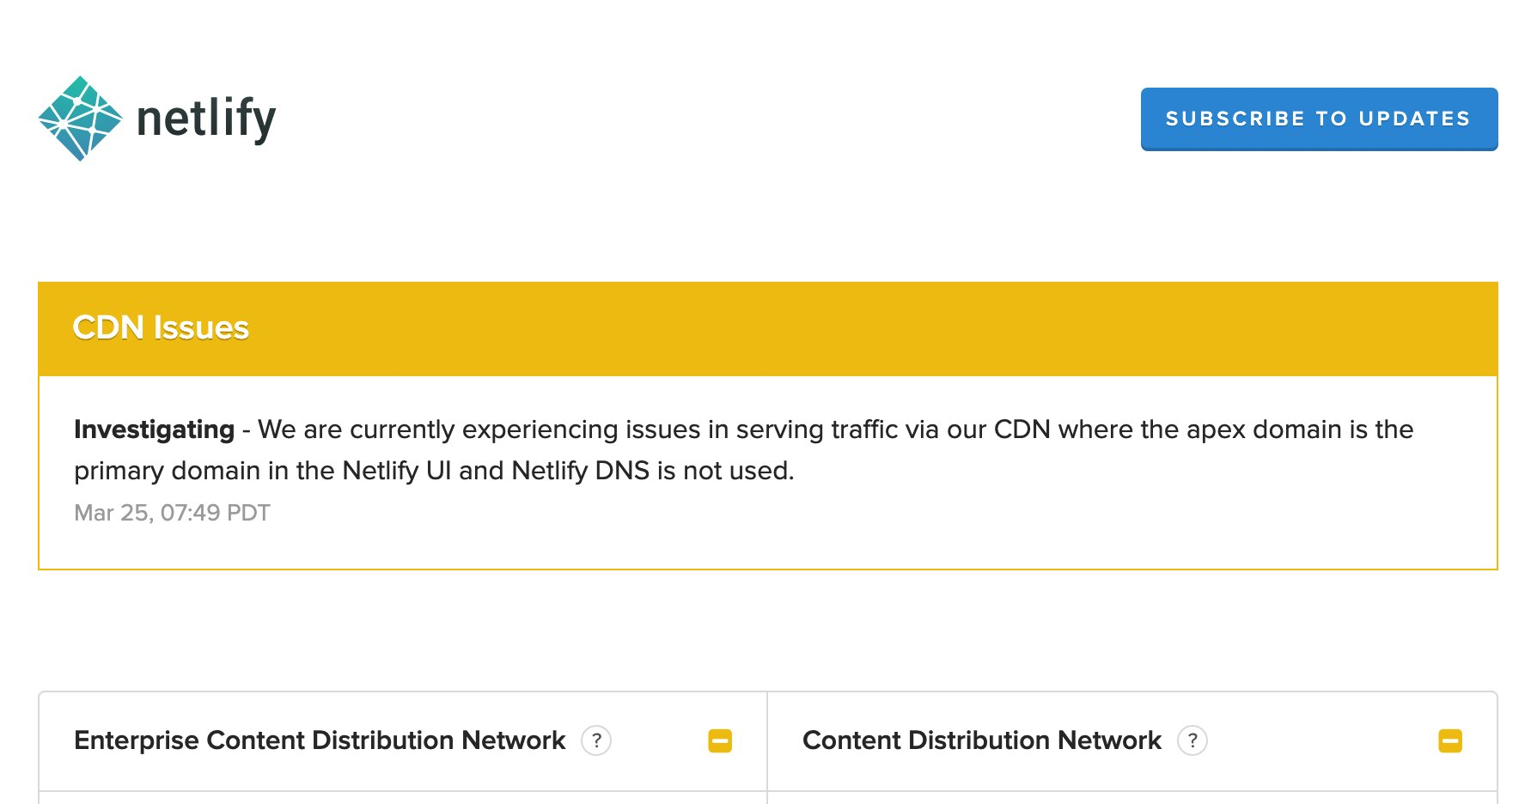The height and width of the screenshot is (804, 1531).
Task: Click empty area of yellow incident banner
Action: coord(859,328)
